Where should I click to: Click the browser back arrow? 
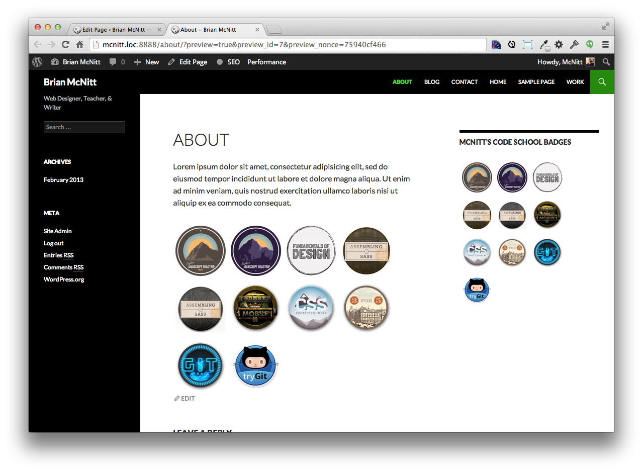tap(37, 44)
